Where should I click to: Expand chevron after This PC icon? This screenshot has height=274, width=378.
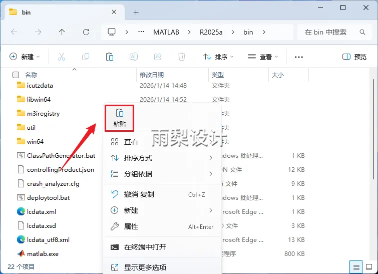[127, 32]
